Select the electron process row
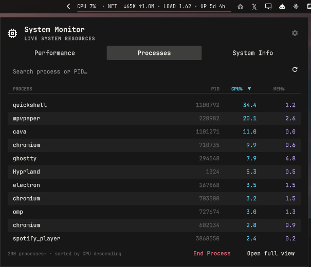This screenshot has height=267, width=311. point(154,185)
